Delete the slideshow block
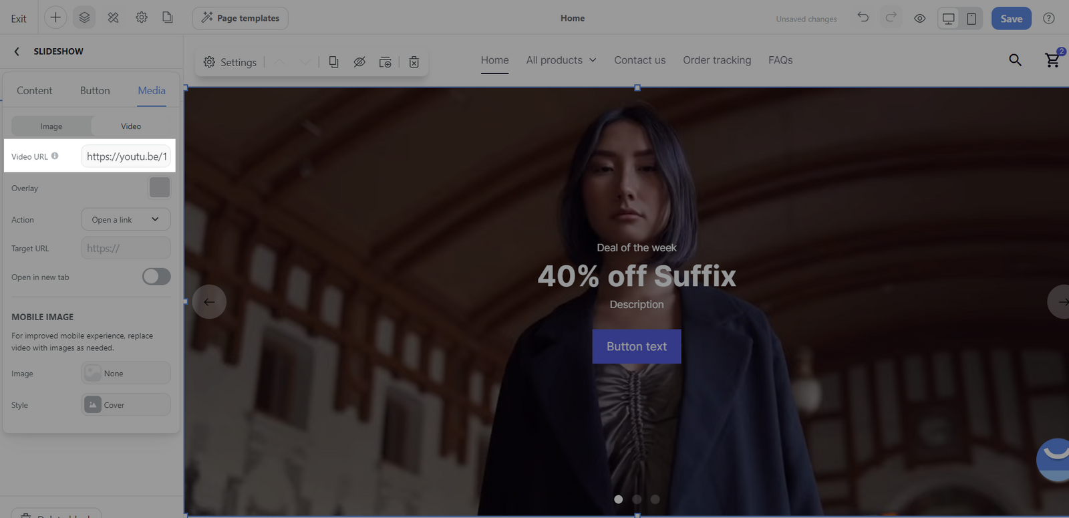This screenshot has width=1069, height=518. [x=414, y=62]
